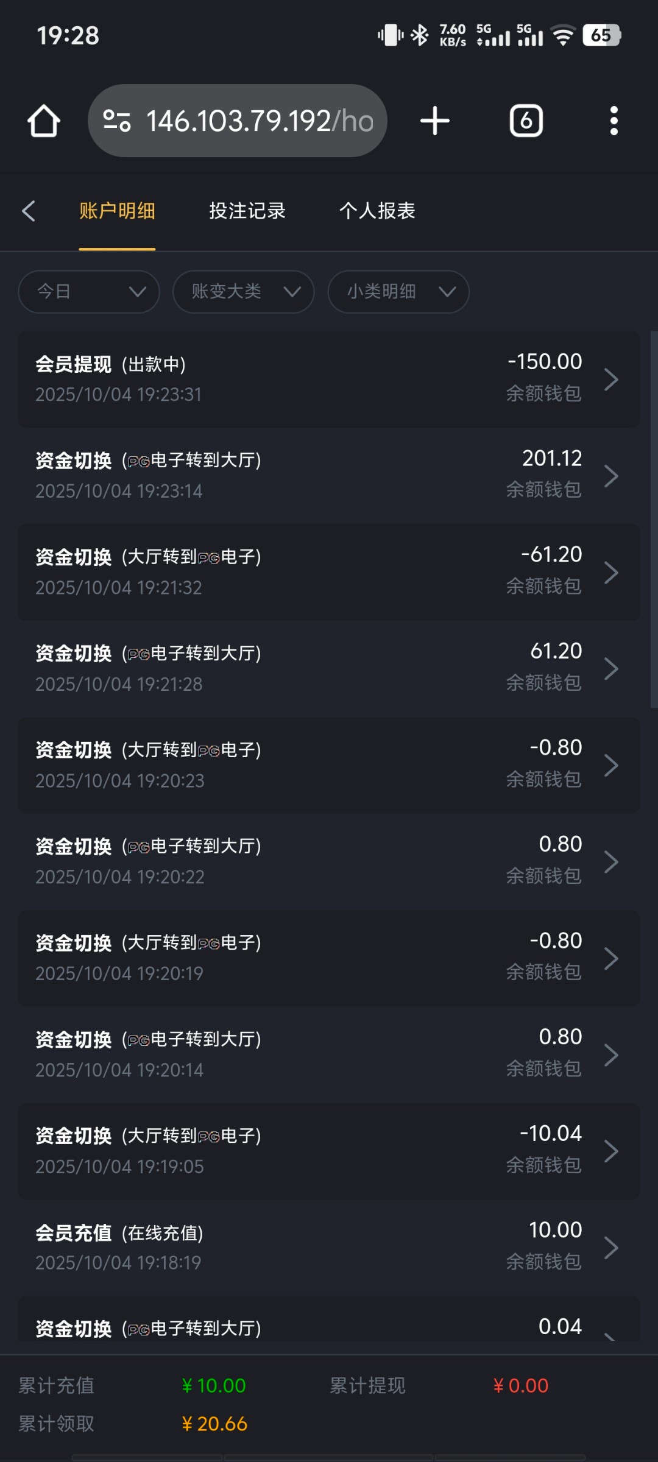Open details arrow for the -150.00 withdrawal
This screenshot has width=658, height=1462.
(x=611, y=380)
